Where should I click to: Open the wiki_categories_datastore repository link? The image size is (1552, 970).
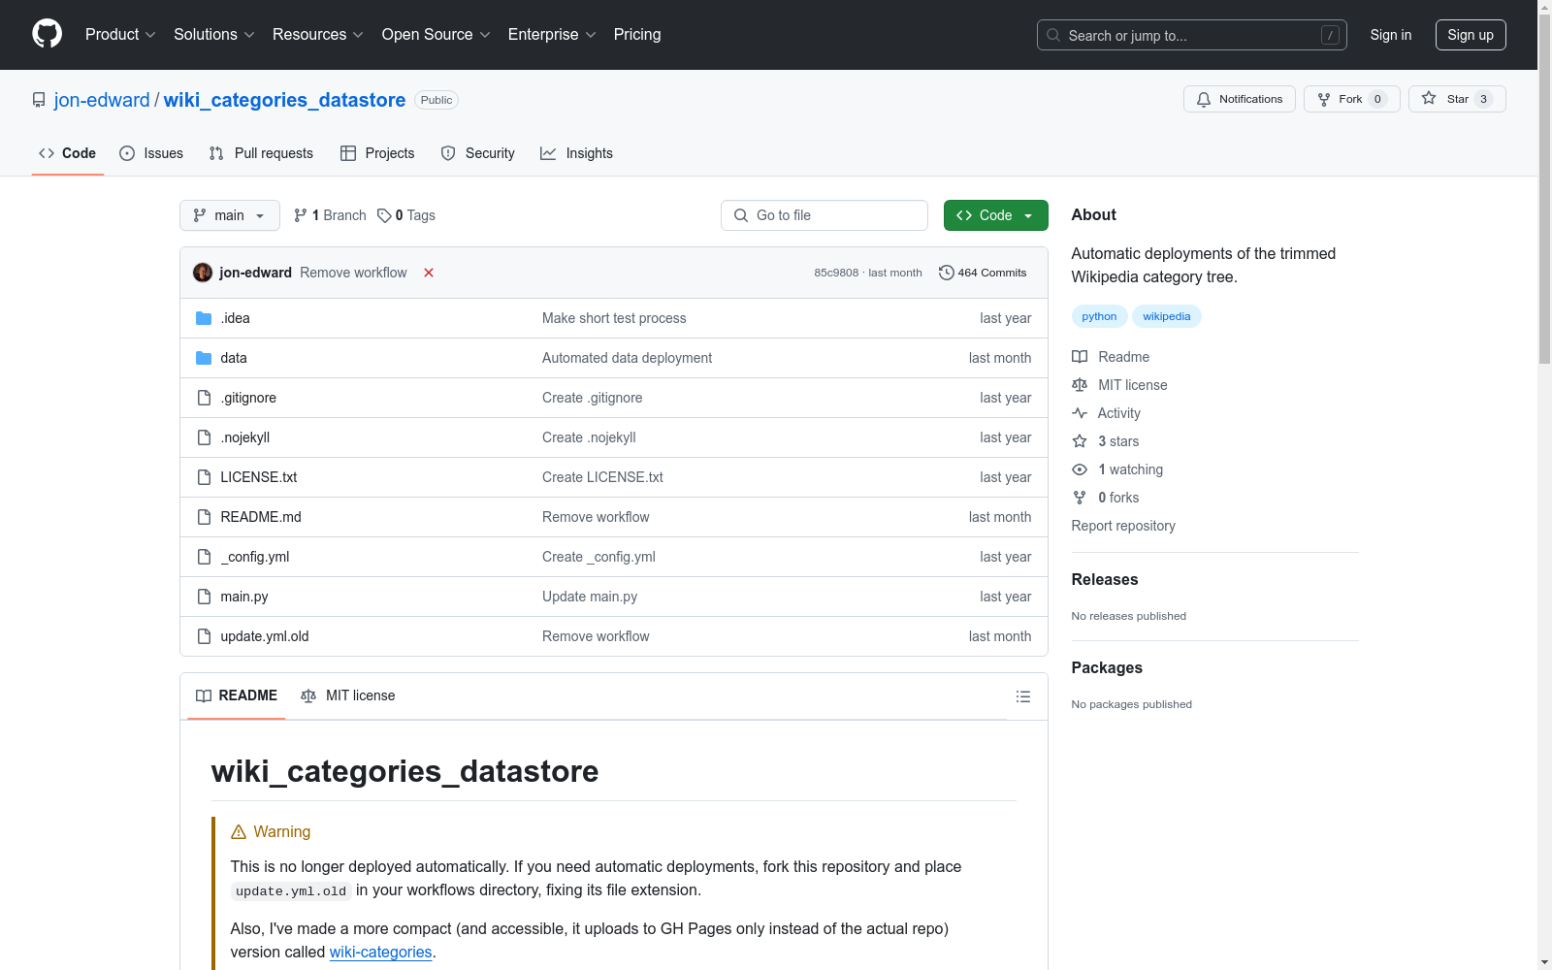click(x=285, y=100)
